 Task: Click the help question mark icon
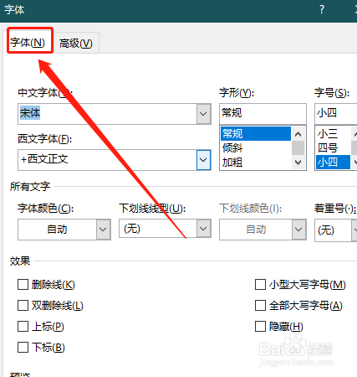pos(322,10)
